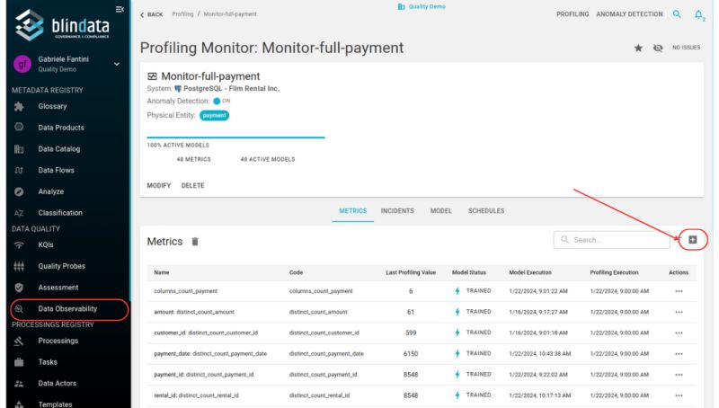
Task: Click the add metric plus icon
Action: [693, 240]
